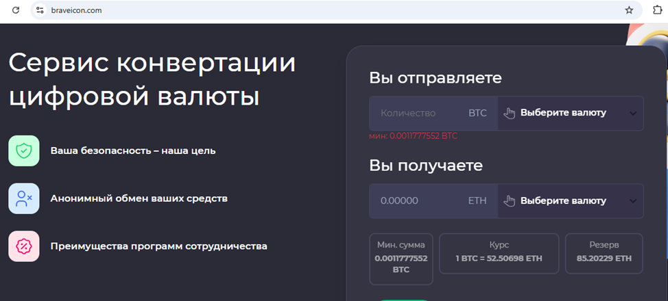This screenshot has width=668, height=301.
Task: Click red text 'мин: 0.0011777552 BTC'
Action: (414, 136)
